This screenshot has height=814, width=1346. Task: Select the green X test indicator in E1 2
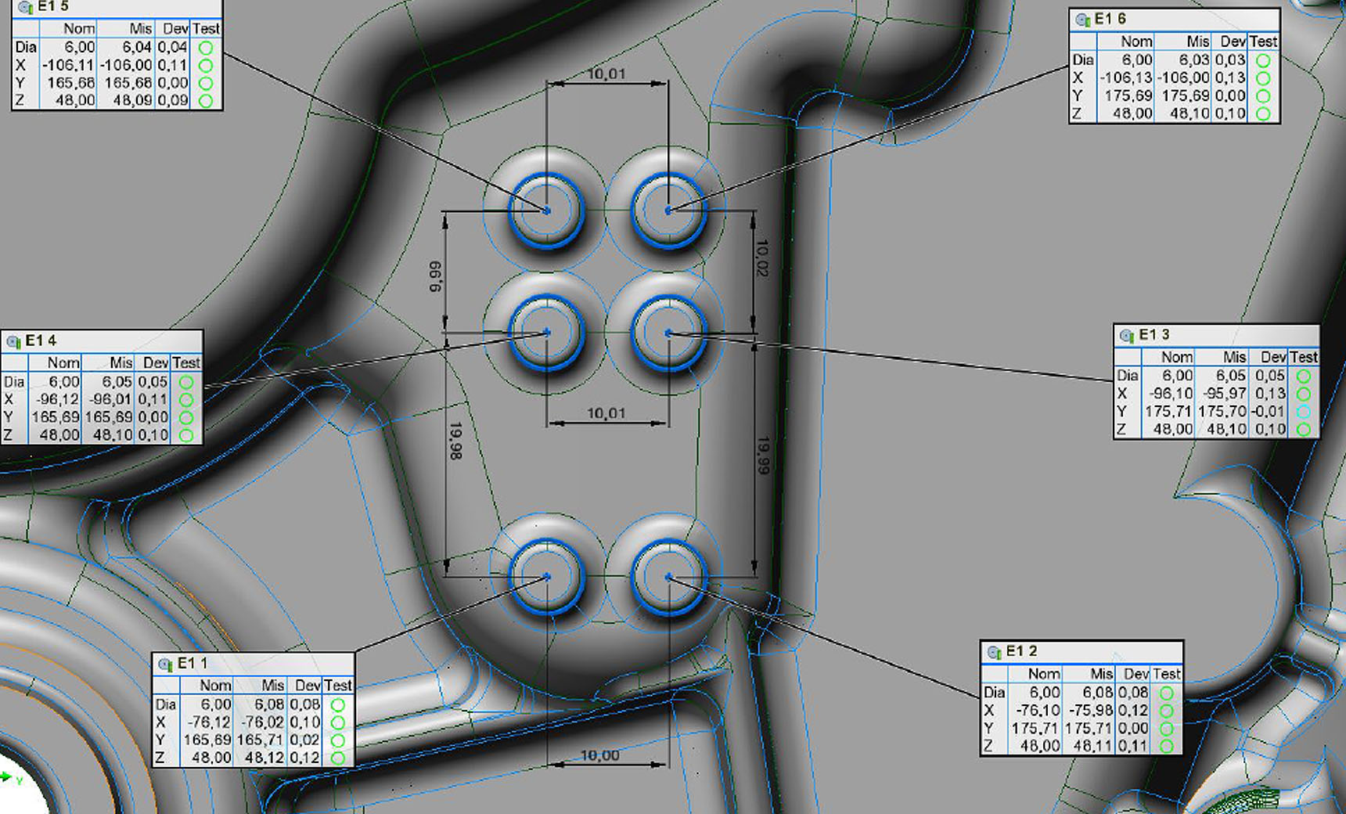[x=1167, y=711]
